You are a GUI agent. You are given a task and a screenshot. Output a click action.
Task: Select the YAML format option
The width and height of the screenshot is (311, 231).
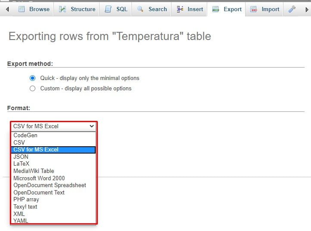coord(21,221)
